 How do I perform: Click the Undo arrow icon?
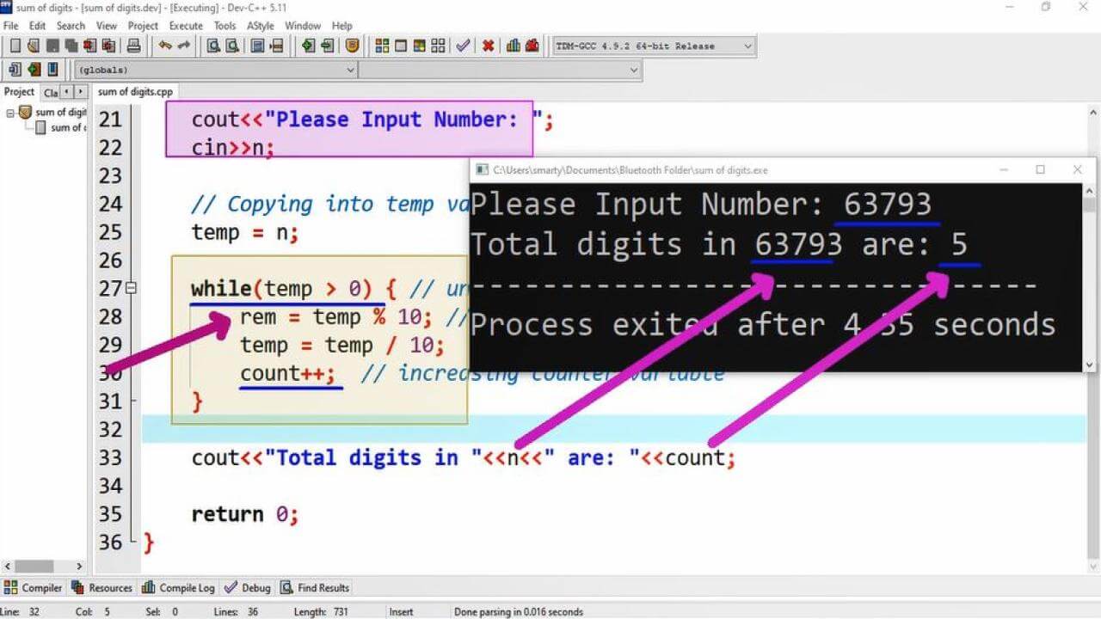pyautogui.click(x=165, y=46)
